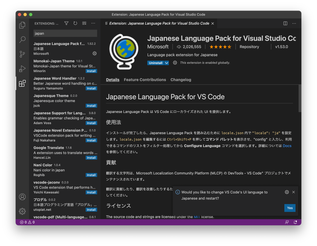Open the Repository link
The image size is (317, 246).
click(x=249, y=47)
